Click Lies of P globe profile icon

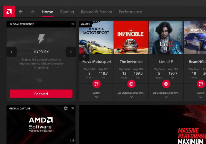[x=166, y=84]
